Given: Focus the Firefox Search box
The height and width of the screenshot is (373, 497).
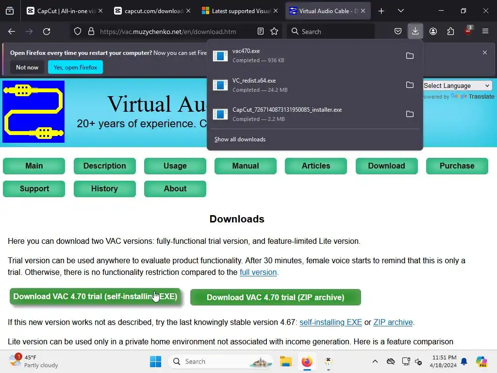Looking at the screenshot, I should pos(331,32).
